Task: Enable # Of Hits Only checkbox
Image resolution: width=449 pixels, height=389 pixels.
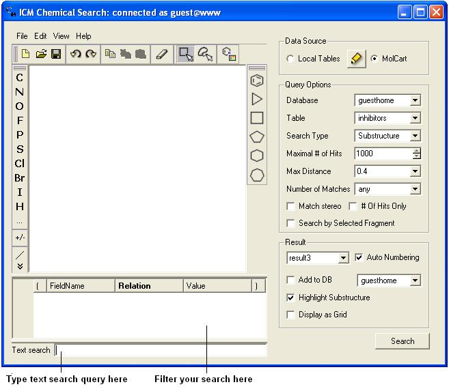Action: (353, 206)
